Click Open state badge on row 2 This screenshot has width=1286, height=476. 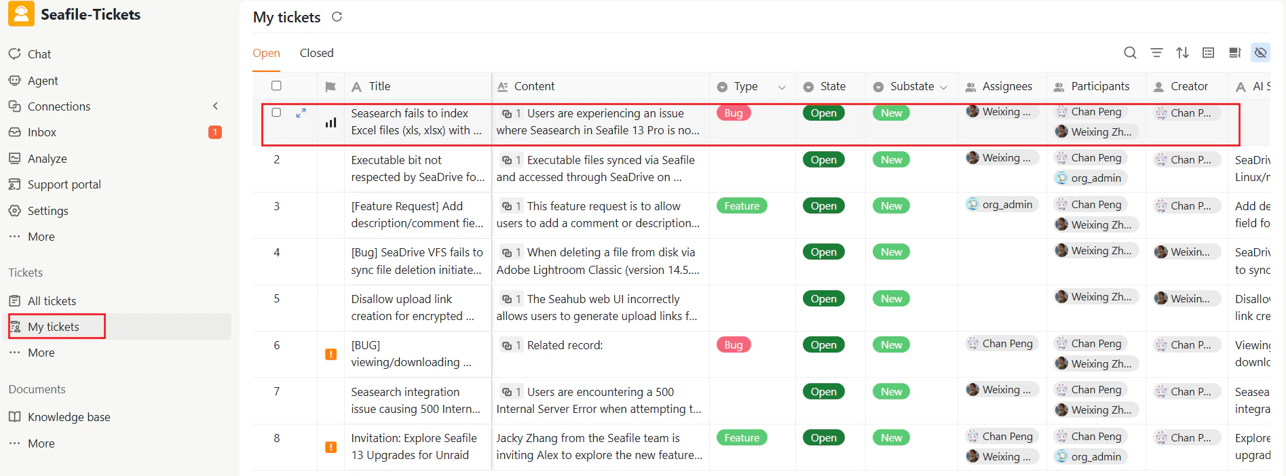[823, 160]
